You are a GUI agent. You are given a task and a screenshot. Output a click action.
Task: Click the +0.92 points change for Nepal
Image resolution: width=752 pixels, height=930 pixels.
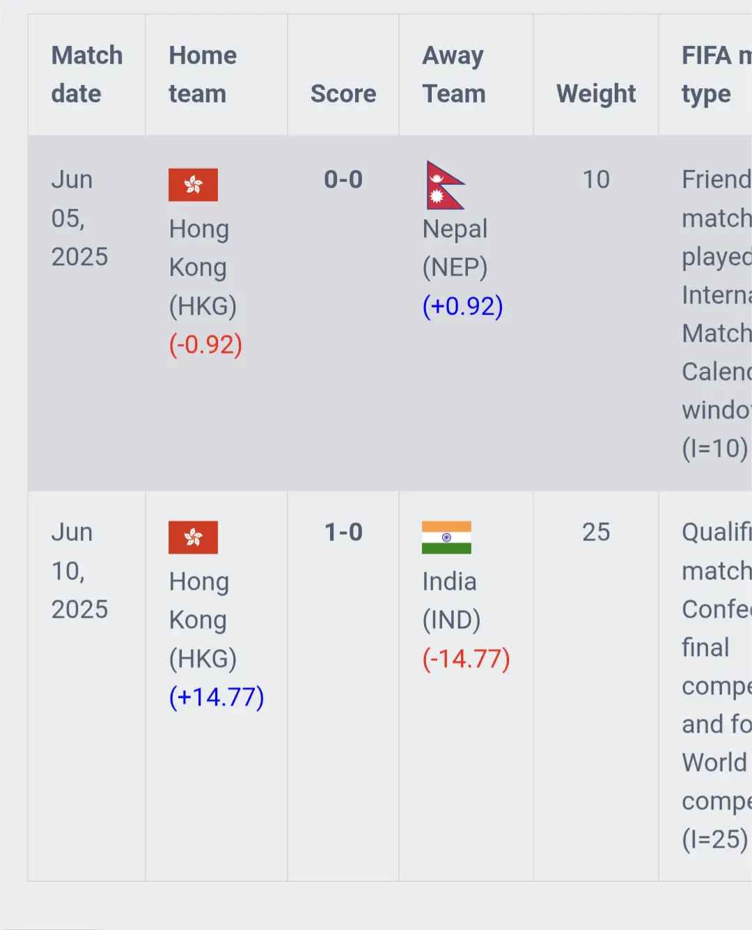[x=462, y=306]
